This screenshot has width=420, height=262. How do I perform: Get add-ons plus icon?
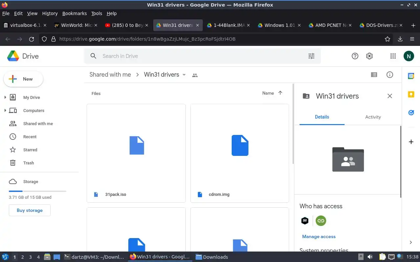click(x=411, y=142)
